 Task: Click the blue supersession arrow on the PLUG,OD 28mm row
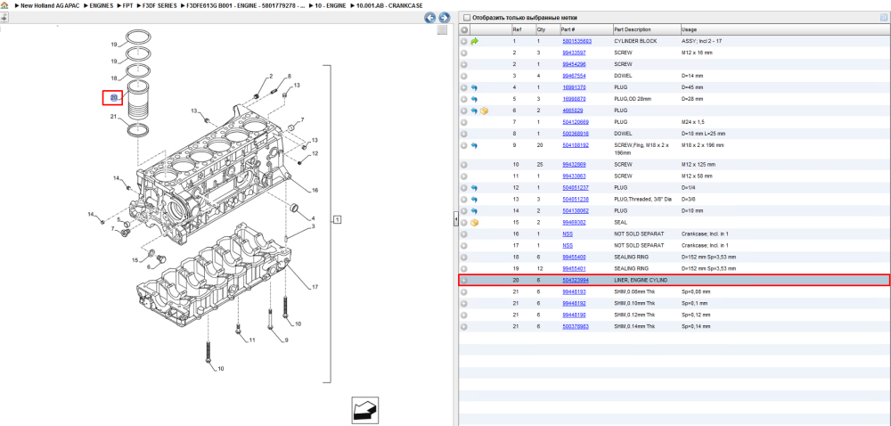(x=475, y=99)
